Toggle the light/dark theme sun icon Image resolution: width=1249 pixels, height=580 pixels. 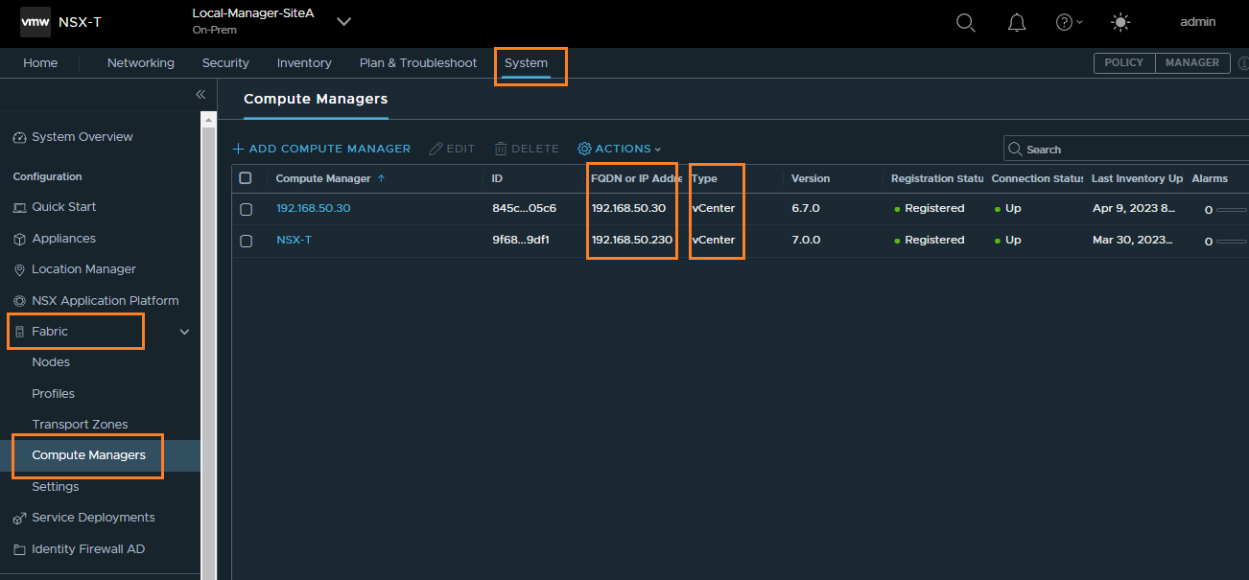point(1119,22)
